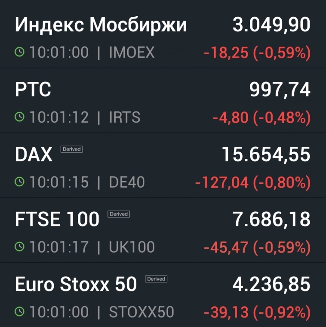Image resolution: width=326 pixels, height=327 pixels.
Task: Click the IRTS ticker symbol
Action: 125,117
